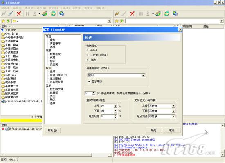Open the 空闲 on-completion dropdown
Viewport: 225px width, 163px height.
pyautogui.click(x=143, y=75)
